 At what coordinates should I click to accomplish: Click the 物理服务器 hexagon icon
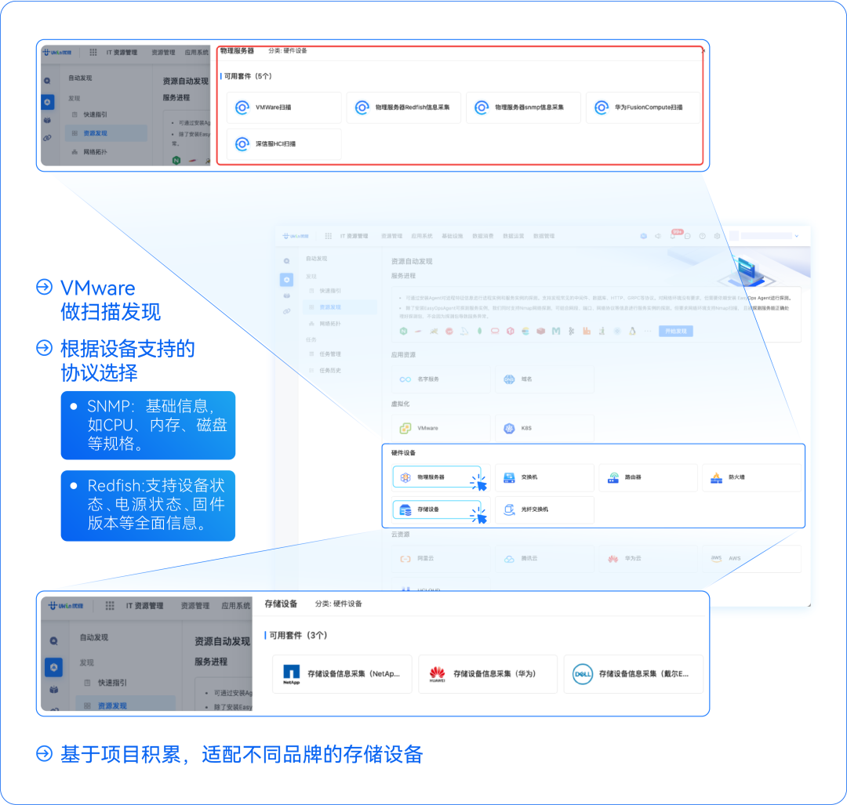click(405, 477)
